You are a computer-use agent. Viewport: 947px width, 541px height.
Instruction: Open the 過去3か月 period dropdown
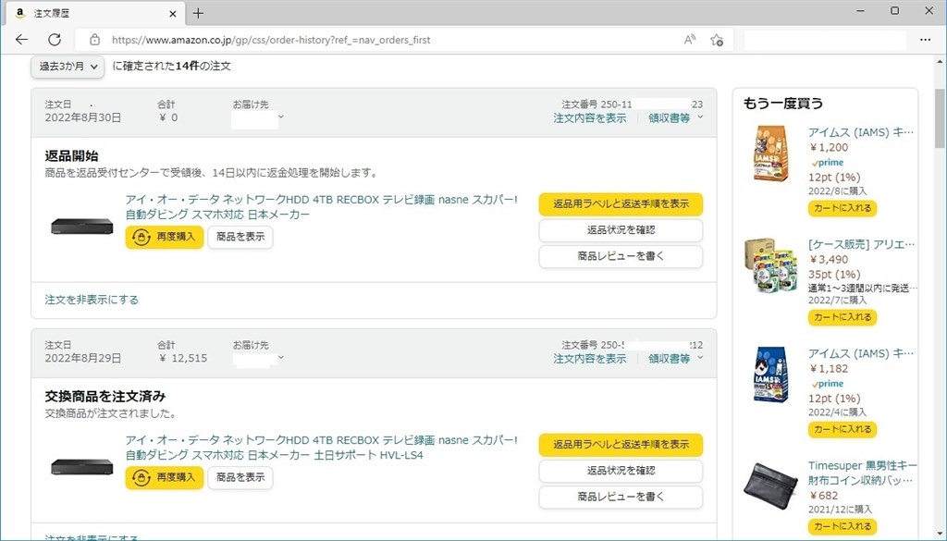(68, 67)
